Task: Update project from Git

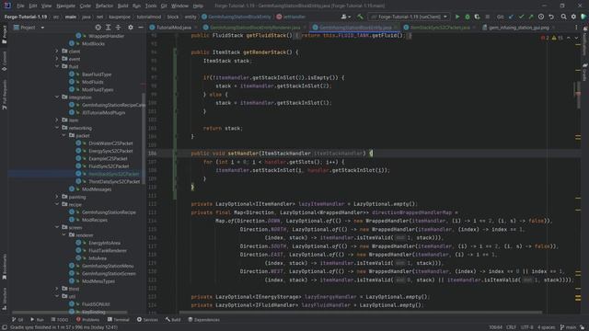Action: [x=512, y=17]
